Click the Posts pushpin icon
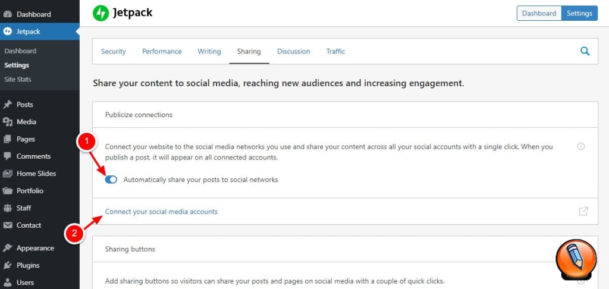The image size is (609, 289). click(7, 105)
